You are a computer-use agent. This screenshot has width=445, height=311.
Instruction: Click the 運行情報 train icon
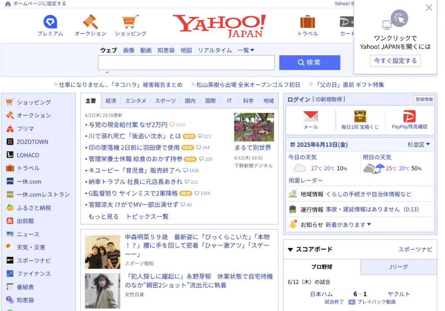[x=292, y=209]
